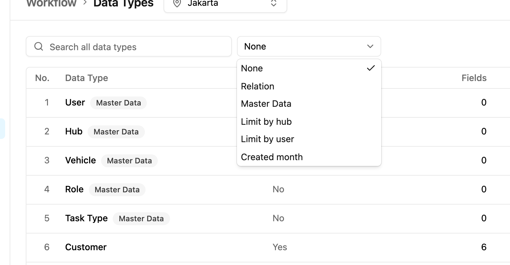Click the No value in Task Type row
The width and height of the screenshot is (510, 265).
pyautogui.click(x=279, y=218)
